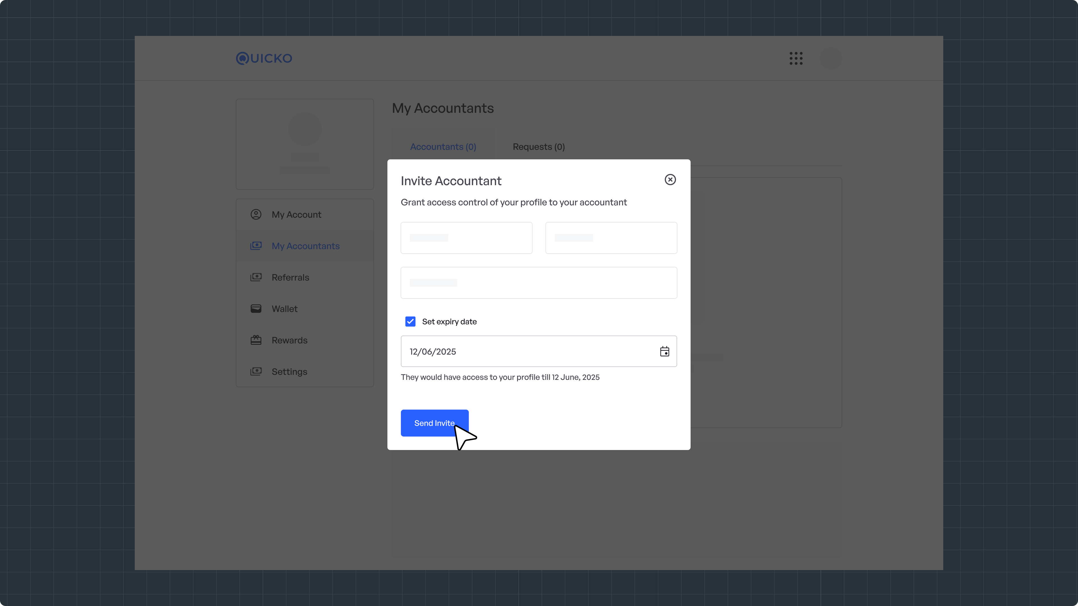The image size is (1078, 606).
Task: Click the My Accountants page heading
Action: click(x=443, y=108)
